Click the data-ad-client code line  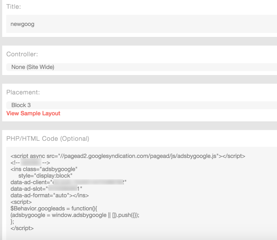(69, 182)
